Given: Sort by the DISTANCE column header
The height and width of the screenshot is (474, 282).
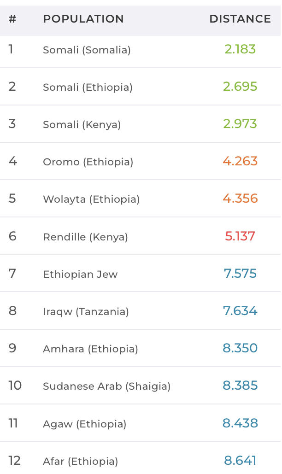Looking at the screenshot, I should pos(240,19).
